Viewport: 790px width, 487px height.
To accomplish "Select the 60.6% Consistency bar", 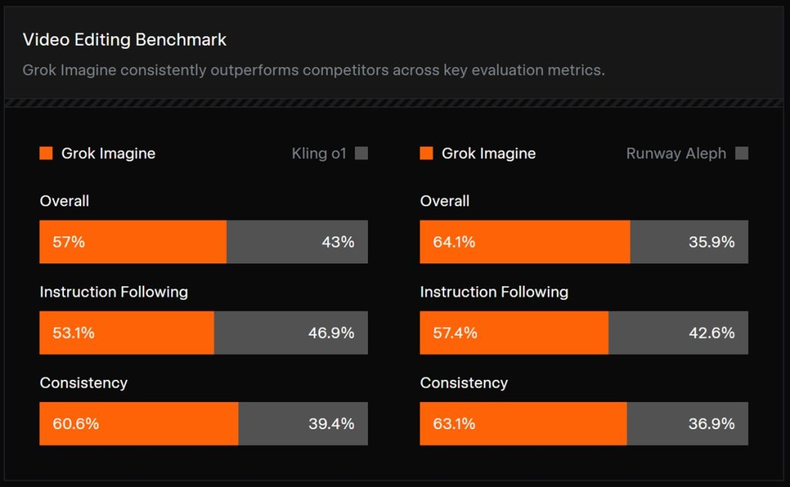I will [x=139, y=424].
